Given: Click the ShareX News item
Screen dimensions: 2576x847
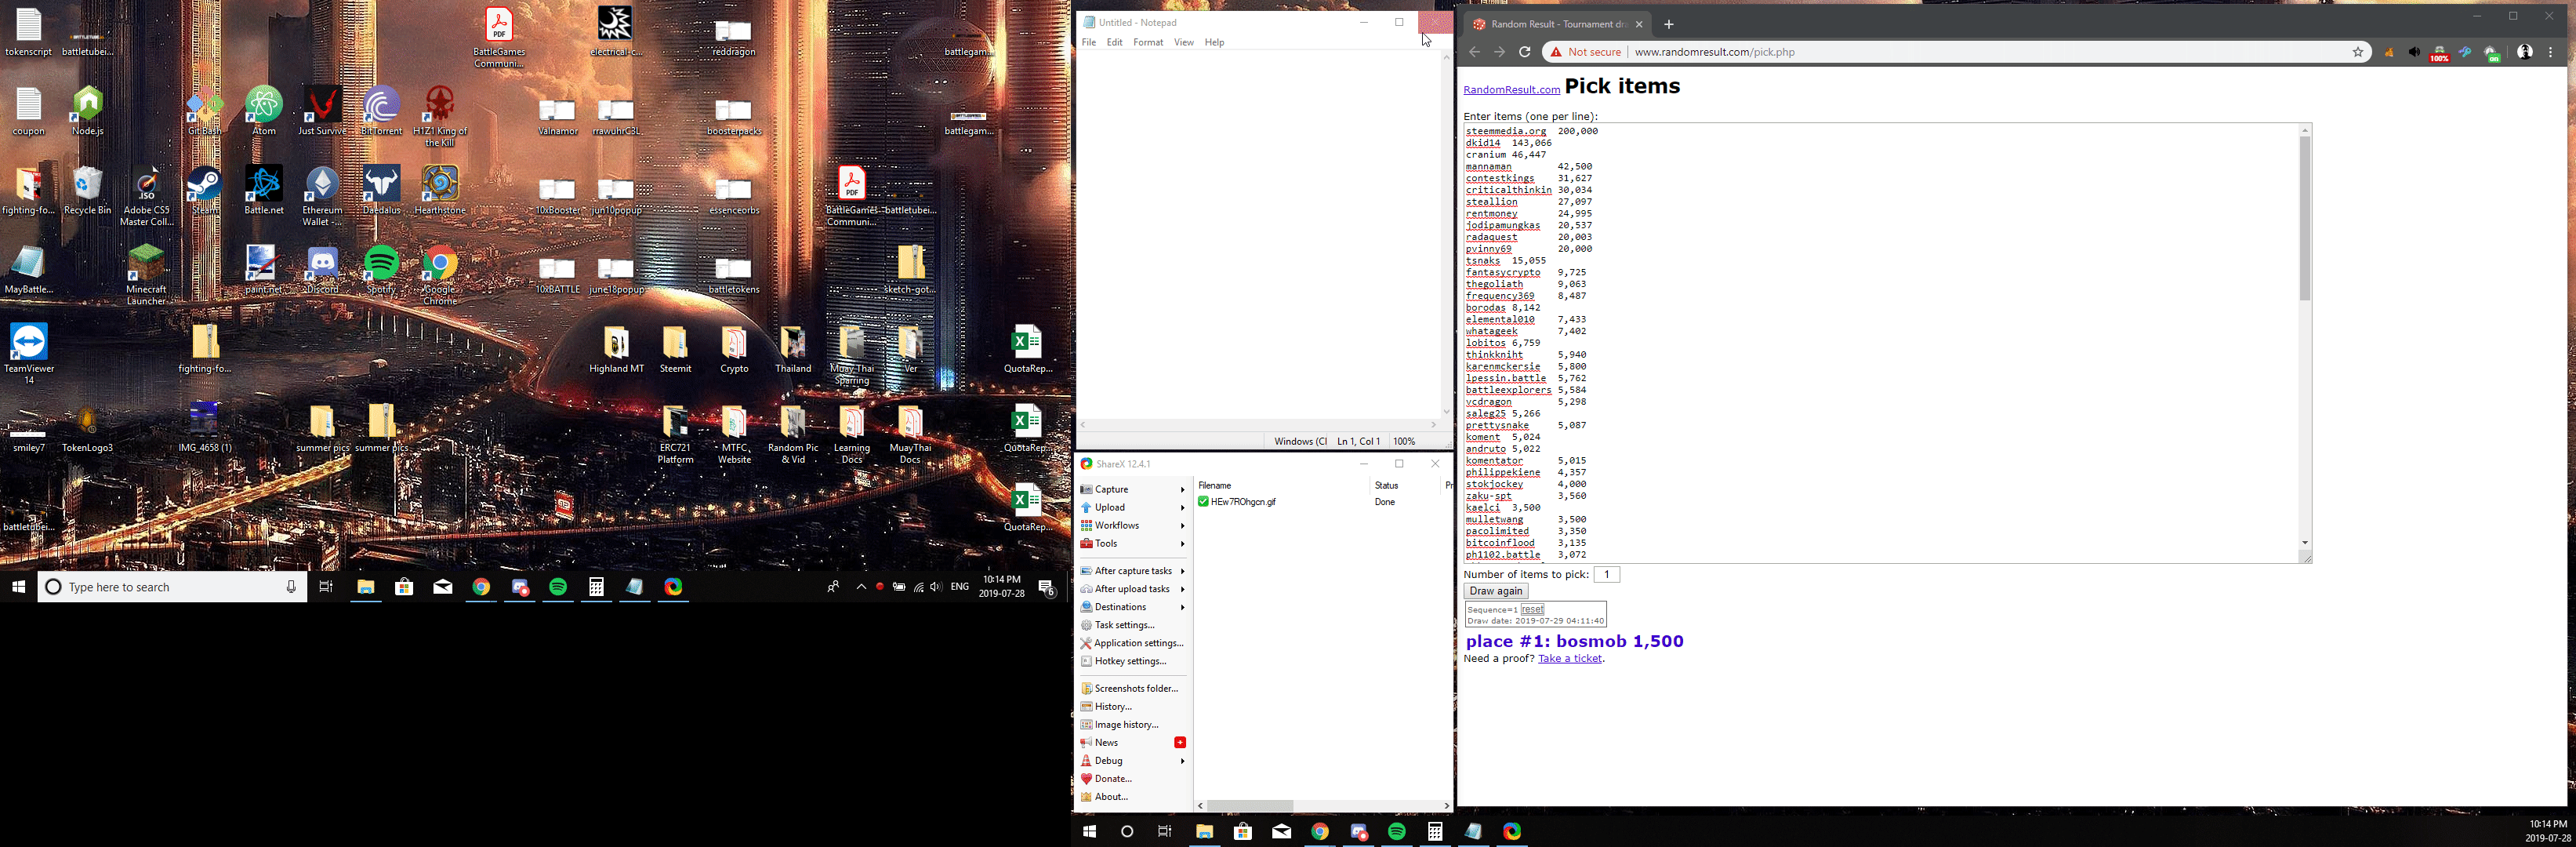Looking at the screenshot, I should [1107, 742].
